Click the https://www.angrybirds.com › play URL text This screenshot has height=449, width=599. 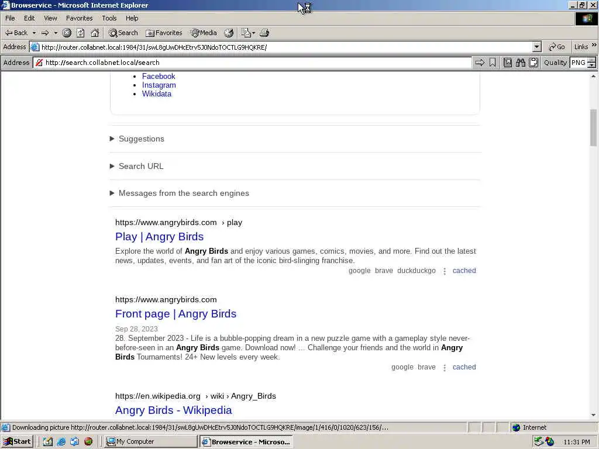point(178,223)
